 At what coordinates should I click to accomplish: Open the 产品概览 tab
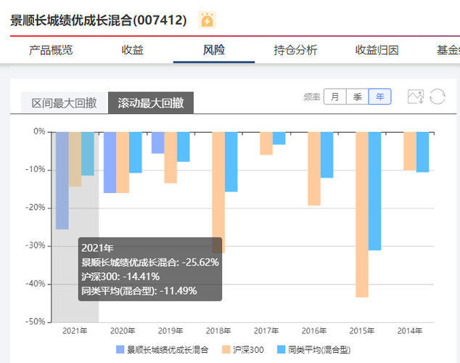[51, 50]
